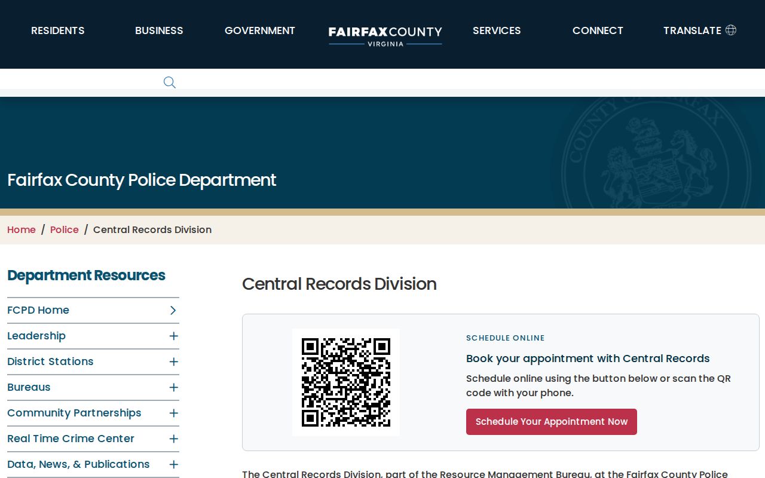The image size is (765, 478).
Task: Open the Connect menu
Action: (598, 30)
